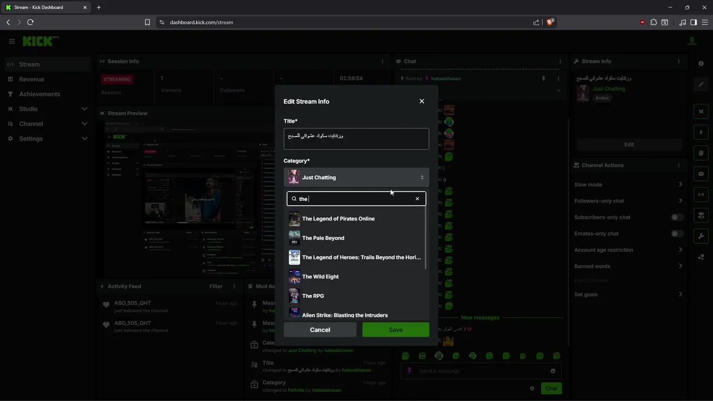Screen dimensions: 713x401
Task: Go to Stream in sidebar
Action: [47, 65]
